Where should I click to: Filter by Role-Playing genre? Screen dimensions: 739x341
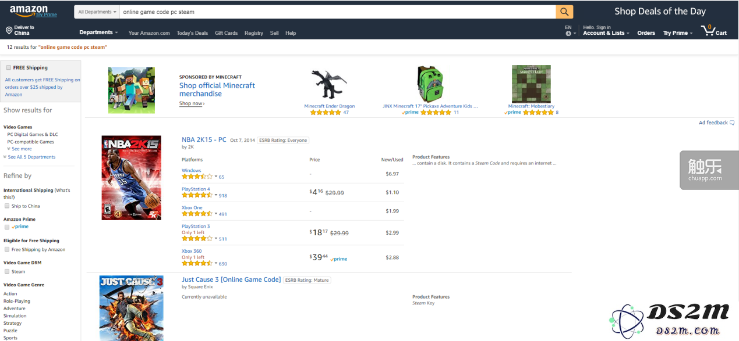(17, 301)
